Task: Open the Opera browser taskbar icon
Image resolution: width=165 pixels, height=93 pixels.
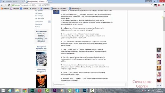Action: 40,90
